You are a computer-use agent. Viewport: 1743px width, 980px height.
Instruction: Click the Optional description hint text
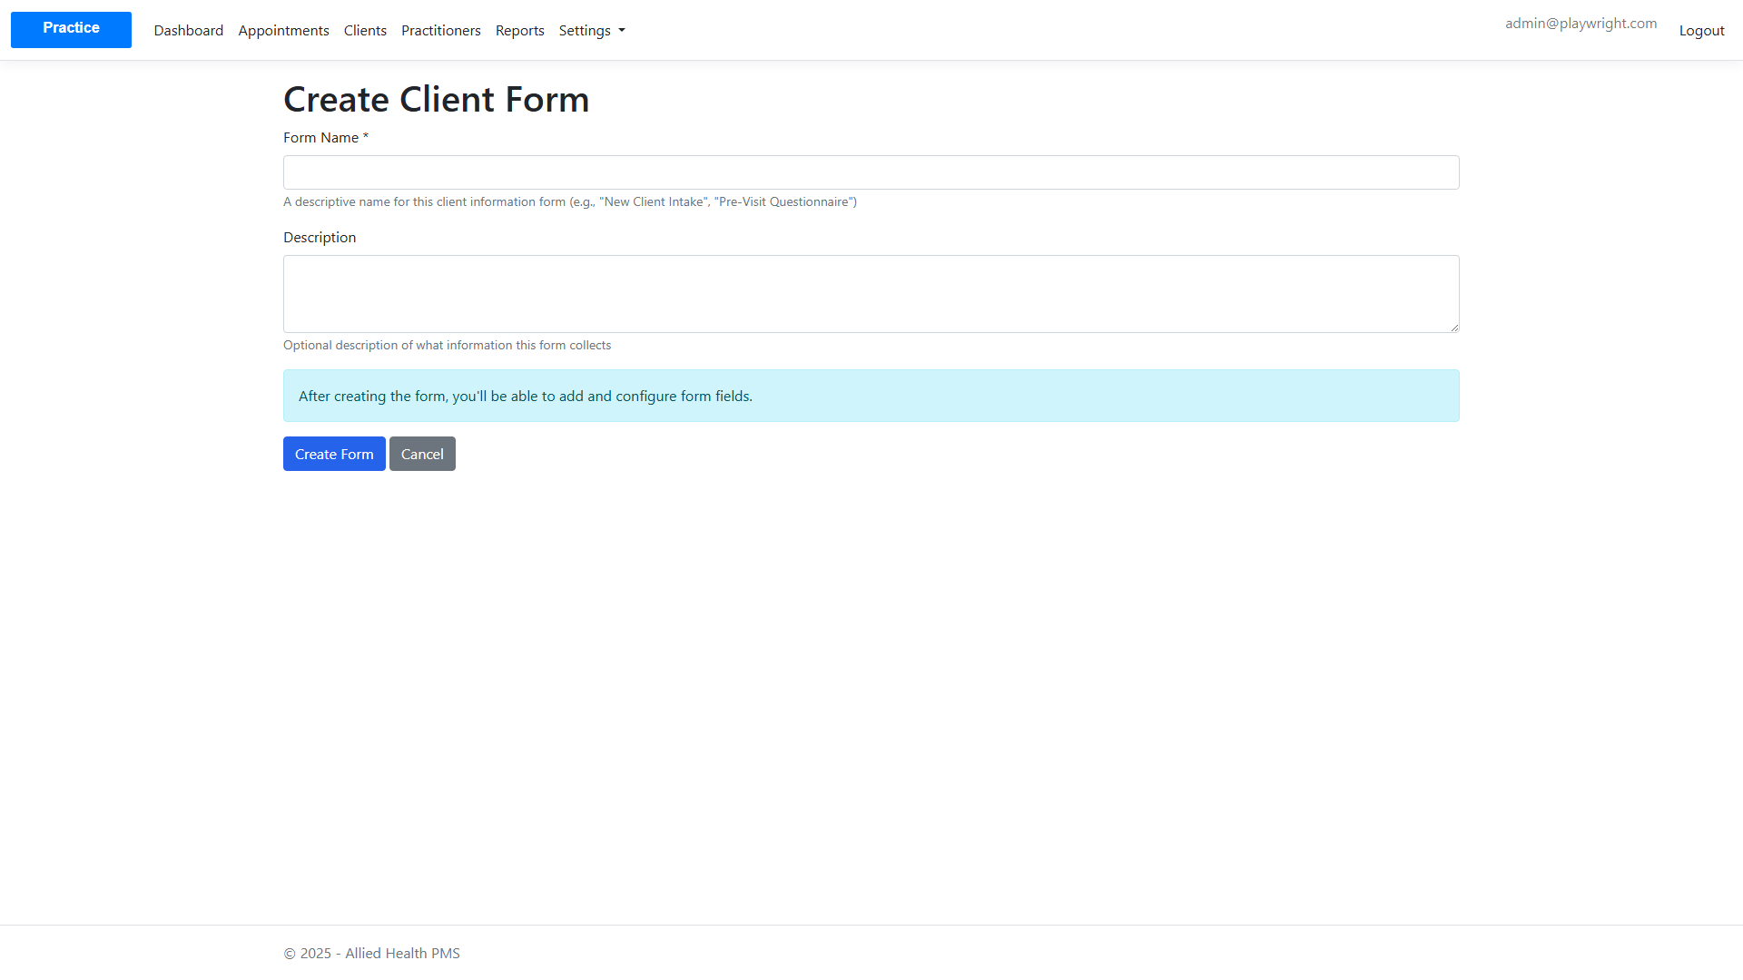pyautogui.click(x=447, y=346)
